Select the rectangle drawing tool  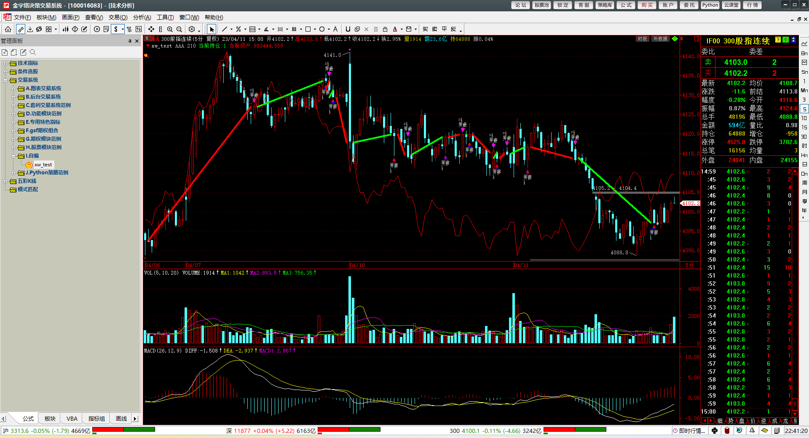click(x=308, y=29)
